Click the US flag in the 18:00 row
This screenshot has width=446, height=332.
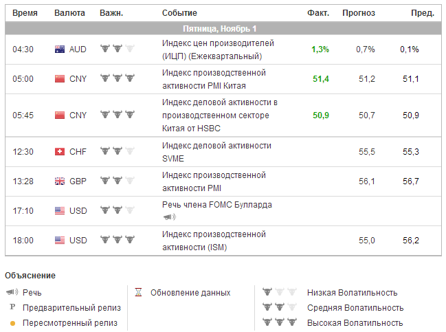click(59, 241)
